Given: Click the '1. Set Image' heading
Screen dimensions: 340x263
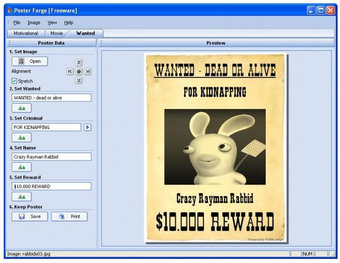Looking at the screenshot, I should [x=23, y=52].
